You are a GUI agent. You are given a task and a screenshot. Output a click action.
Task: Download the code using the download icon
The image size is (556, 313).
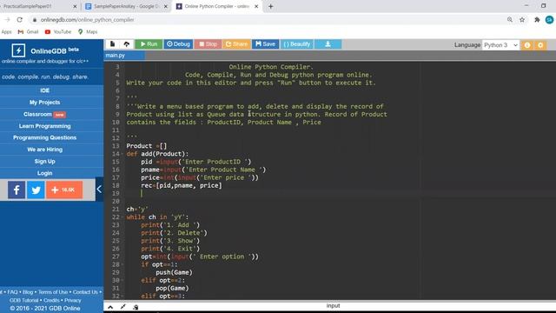(328, 44)
